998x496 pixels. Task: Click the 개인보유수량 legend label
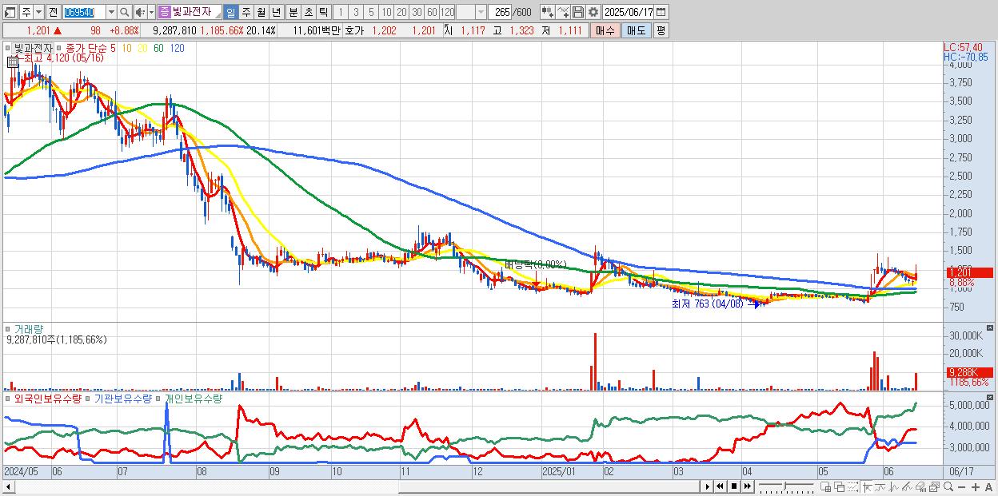pyautogui.click(x=193, y=398)
